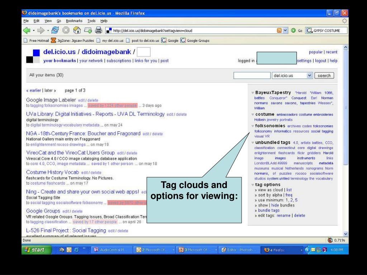Image resolution: width=367 pixels, height=275 pixels.
Task: Open the Google Groups bookmark toolbar item
Action: click(195, 40)
